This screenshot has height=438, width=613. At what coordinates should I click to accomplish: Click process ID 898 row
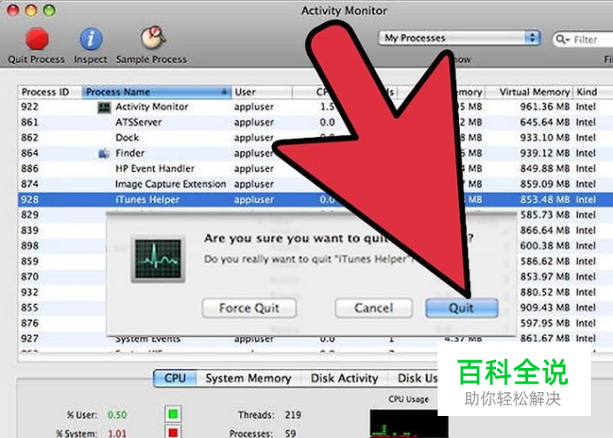(30, 246)
